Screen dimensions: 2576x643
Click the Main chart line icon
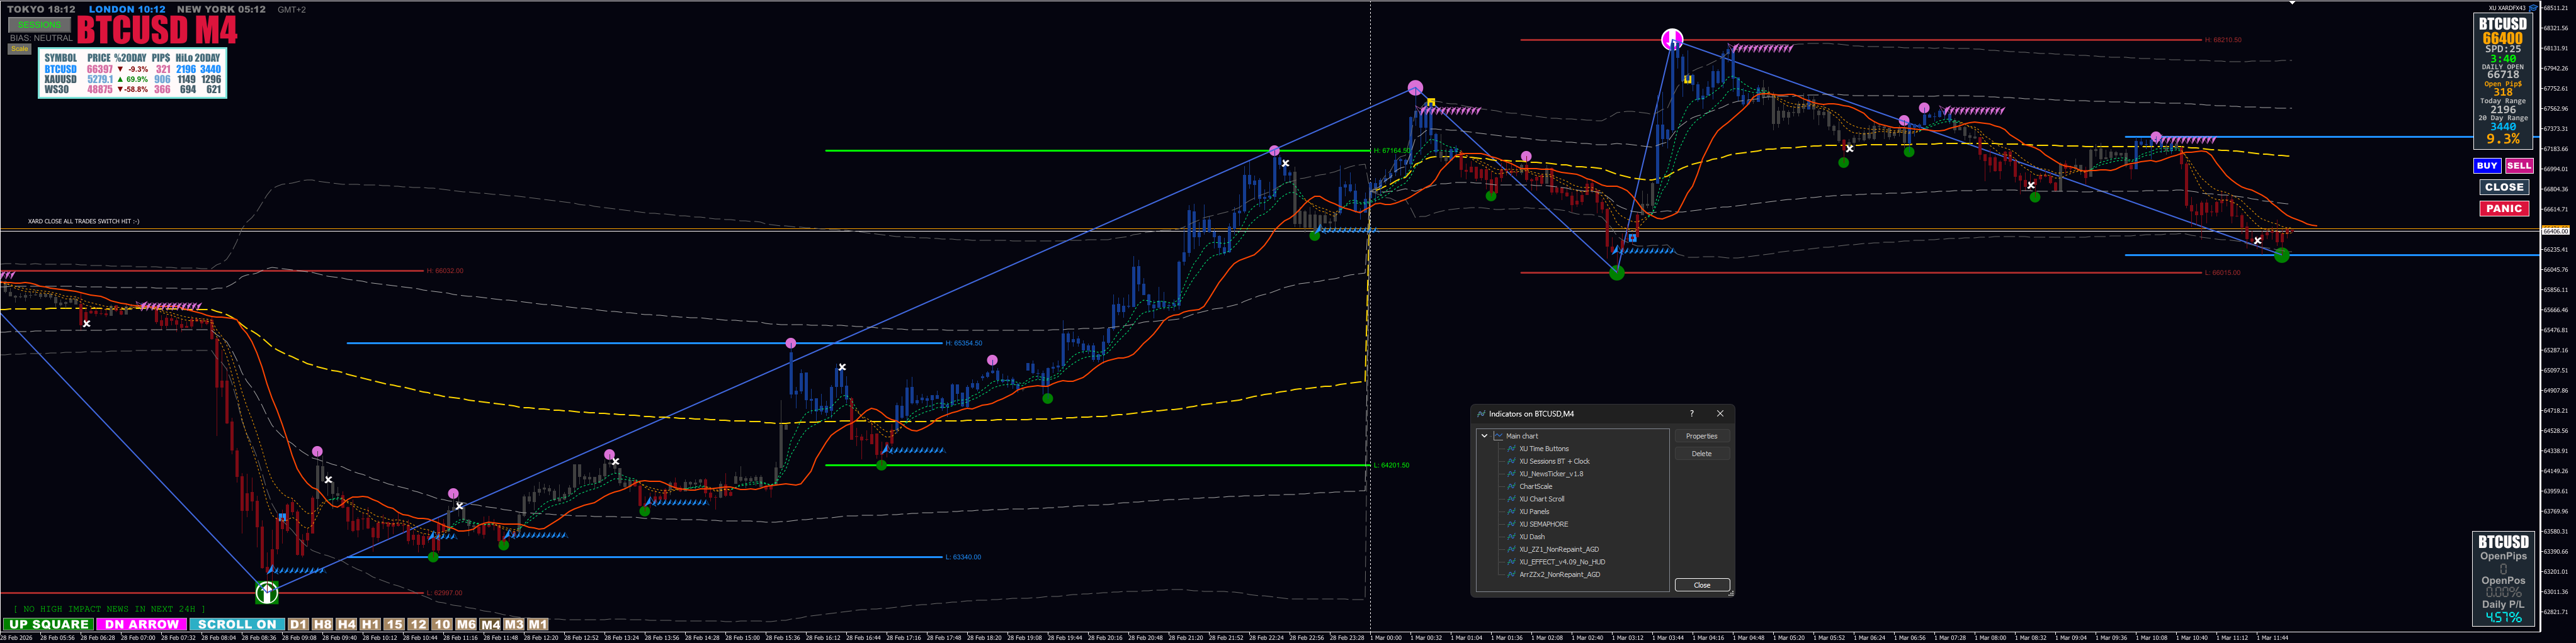pos(1499,437)
